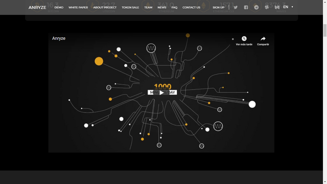Go to TOKEN SALE section
This screenshot has width=327, height=184.
[130, 7]
